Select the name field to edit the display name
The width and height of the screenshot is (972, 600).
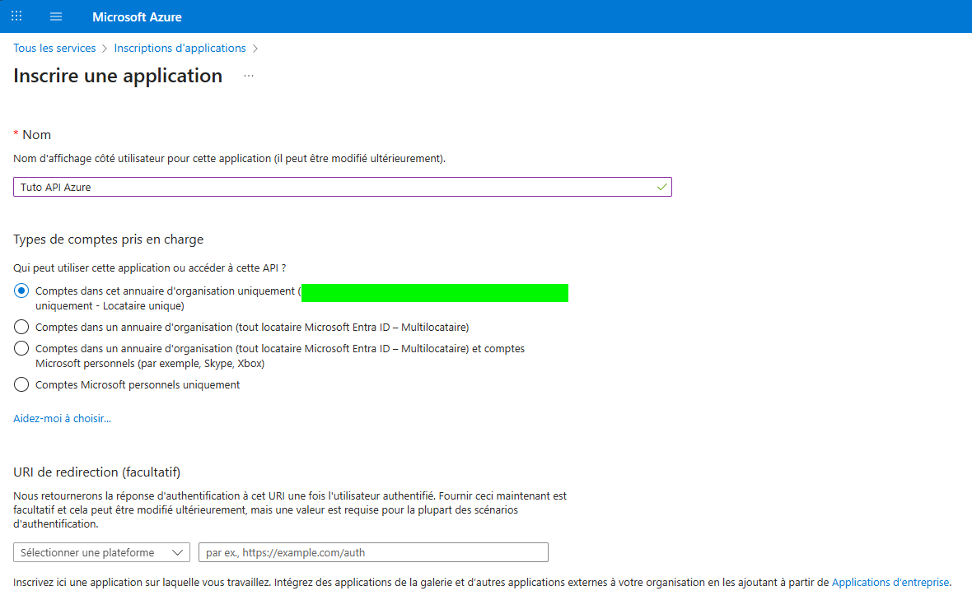(x=329, y=187)
